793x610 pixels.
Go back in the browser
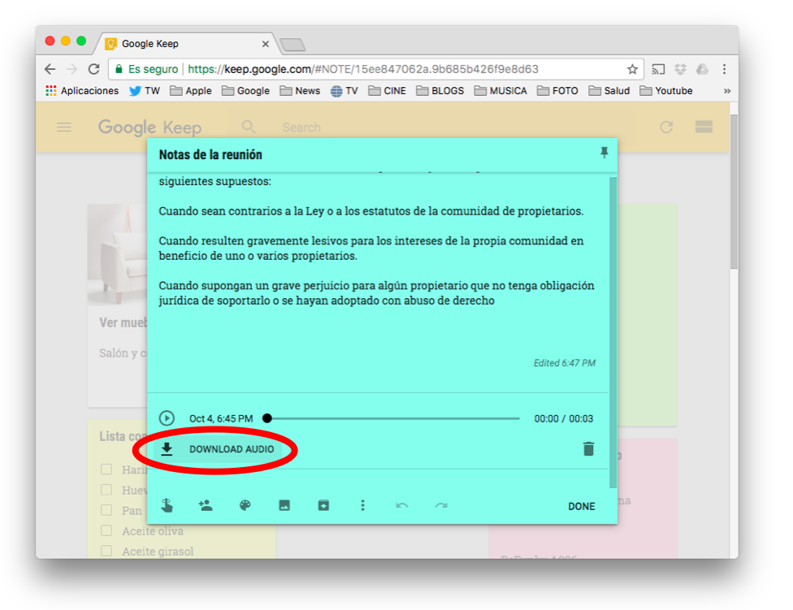click(50, 69)
